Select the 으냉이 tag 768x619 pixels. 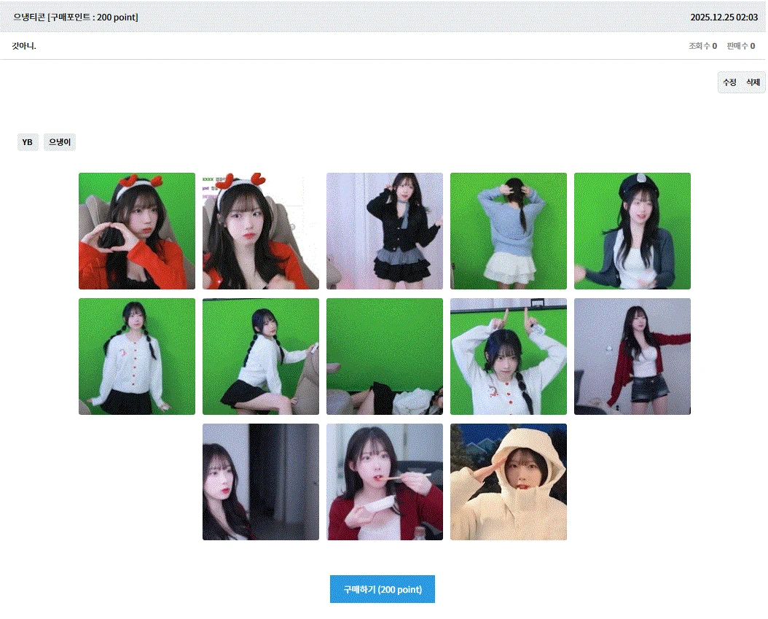[59, 141]
